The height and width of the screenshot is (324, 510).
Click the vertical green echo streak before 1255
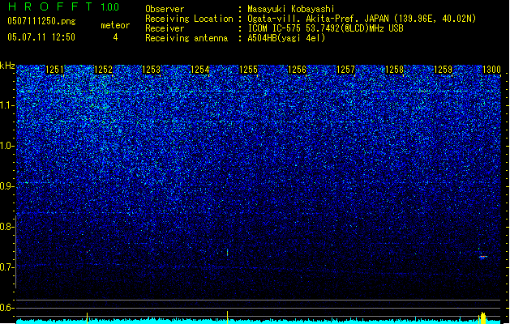227,252
